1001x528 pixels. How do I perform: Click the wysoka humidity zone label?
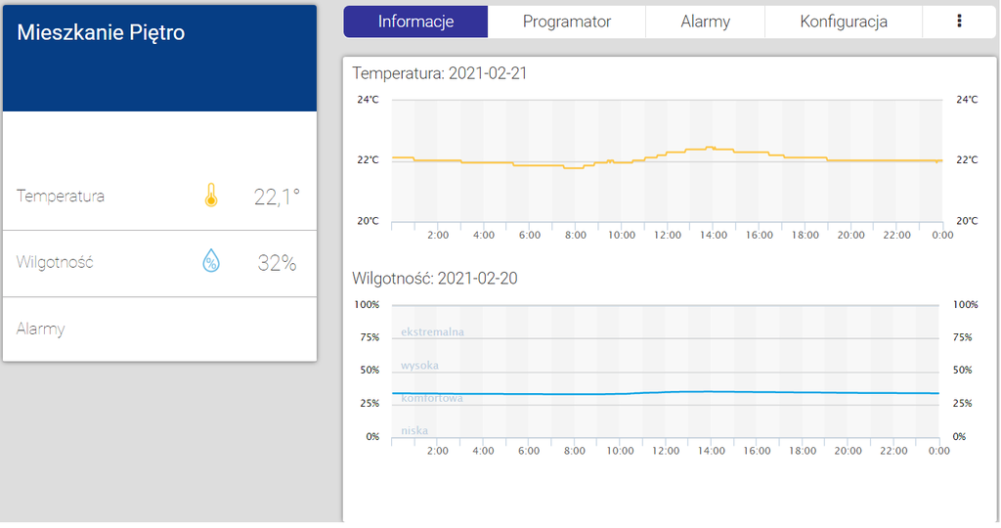419,366
